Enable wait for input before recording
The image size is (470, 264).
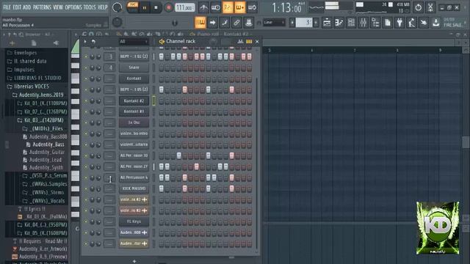coord(215,7)
